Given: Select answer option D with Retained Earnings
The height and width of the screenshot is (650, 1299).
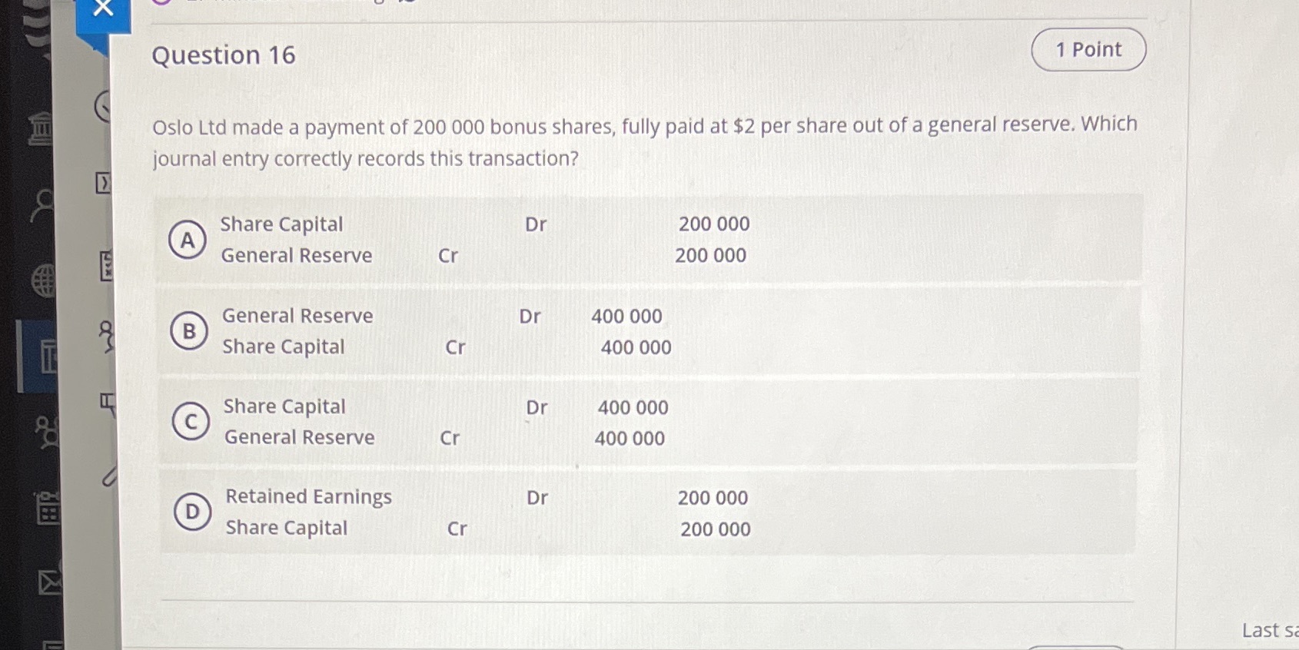Looking at the screenshot, I should (x=191, y=512).
